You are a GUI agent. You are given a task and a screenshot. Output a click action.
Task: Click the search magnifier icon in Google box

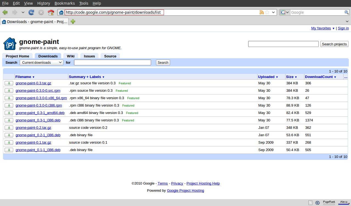click(x=347, y=12)
